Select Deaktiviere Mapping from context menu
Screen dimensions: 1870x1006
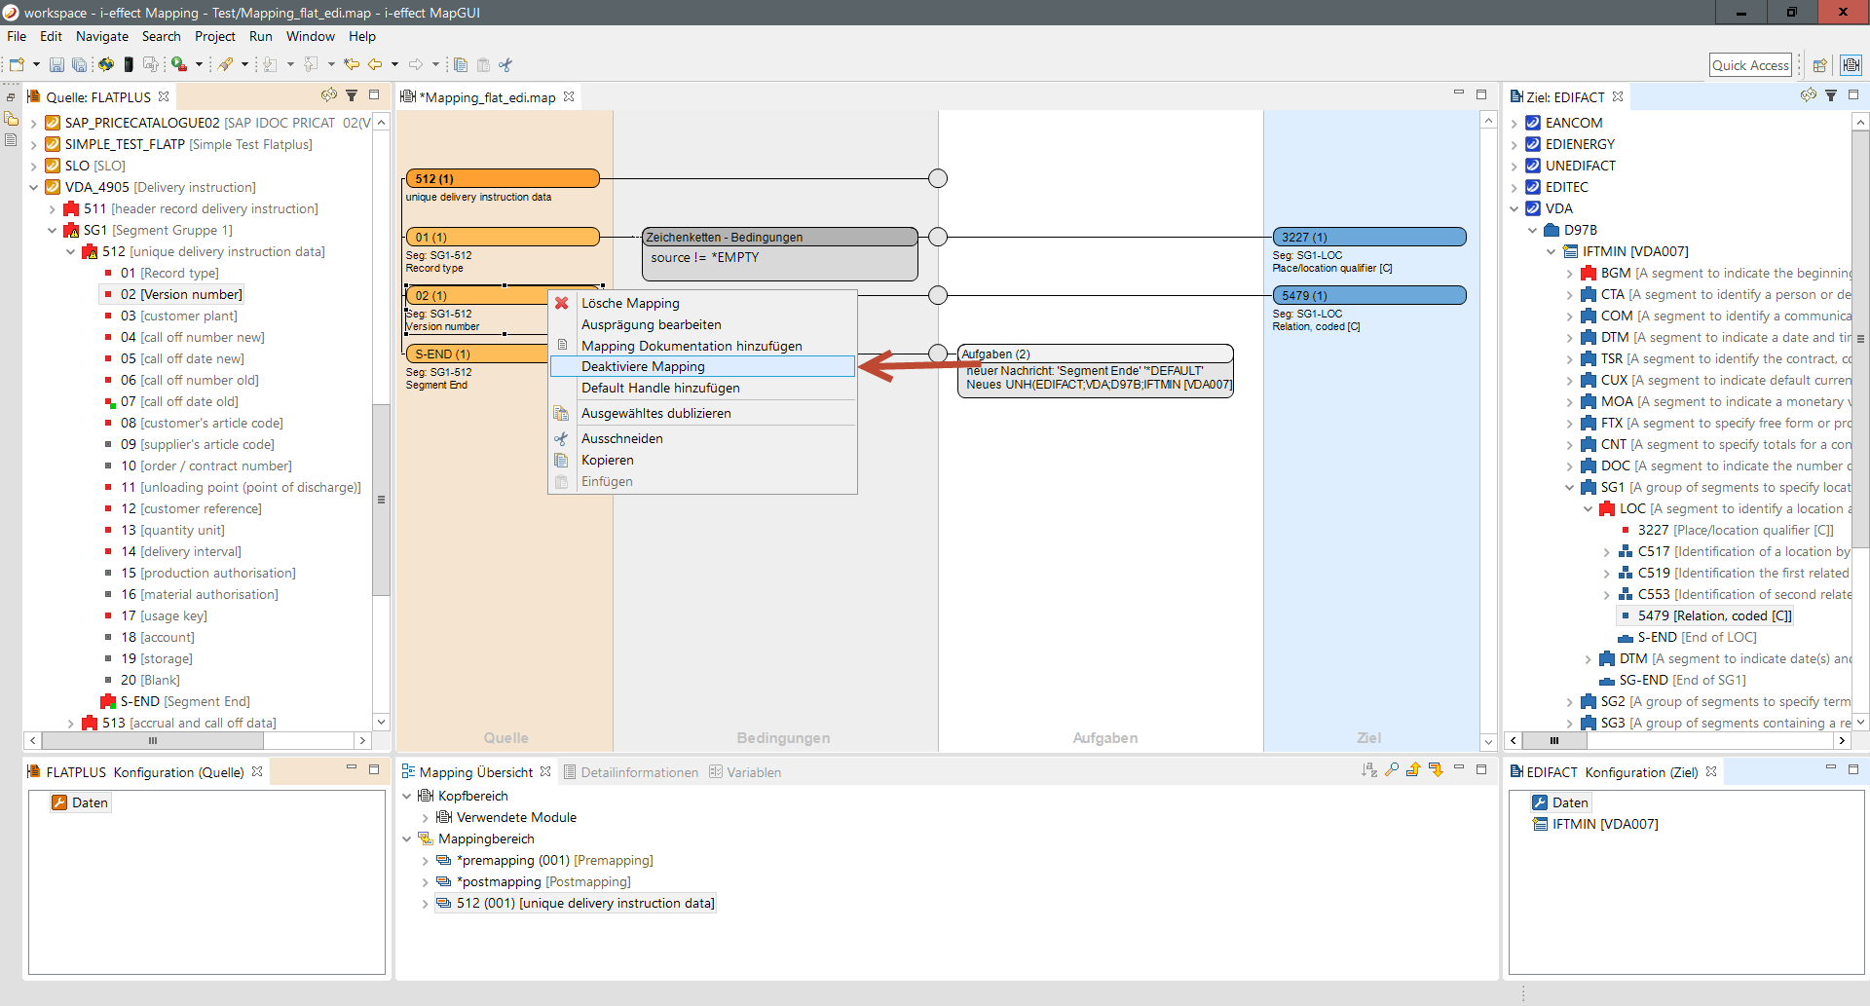point(643,367)
